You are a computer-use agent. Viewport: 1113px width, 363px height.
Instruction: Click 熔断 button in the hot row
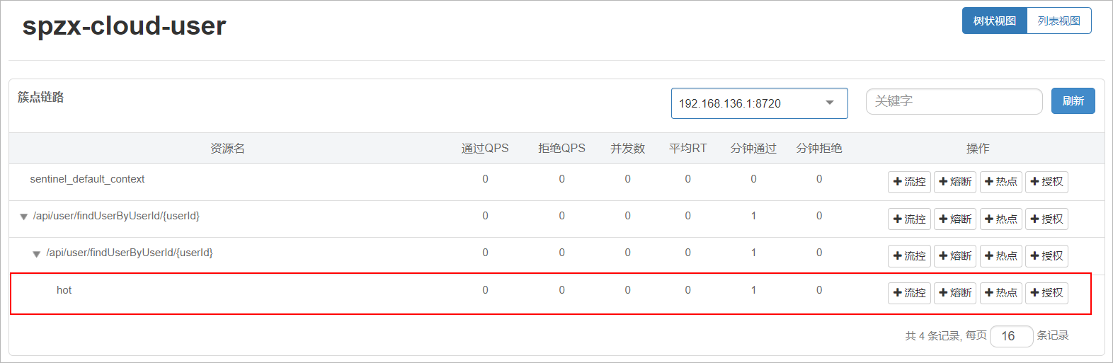pyautogui.click(x=954, y=293)
